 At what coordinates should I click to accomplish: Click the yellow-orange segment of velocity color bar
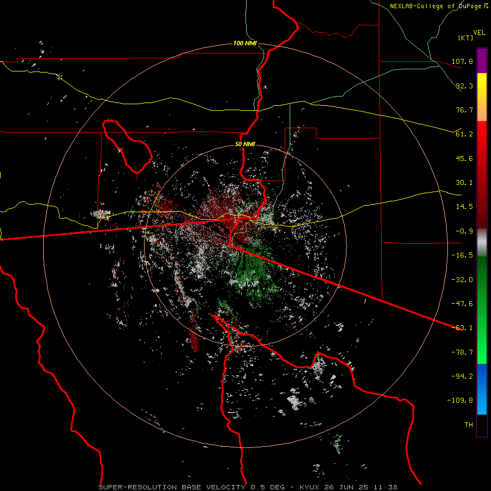482,97
